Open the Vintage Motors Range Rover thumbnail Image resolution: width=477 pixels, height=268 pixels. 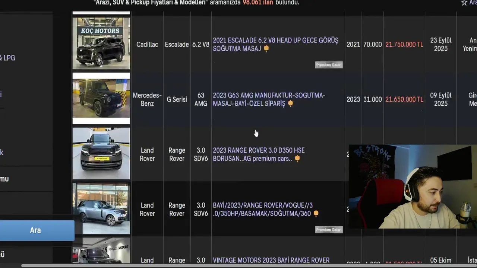pos(101,251)
